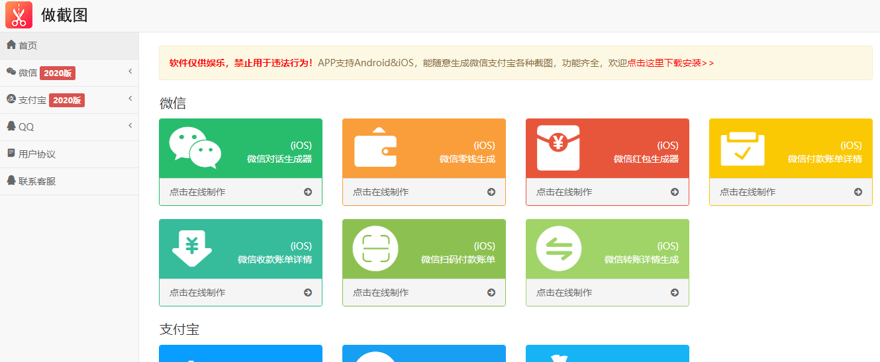Click the 点击这里下载安装>> download link

coord(670,63)
